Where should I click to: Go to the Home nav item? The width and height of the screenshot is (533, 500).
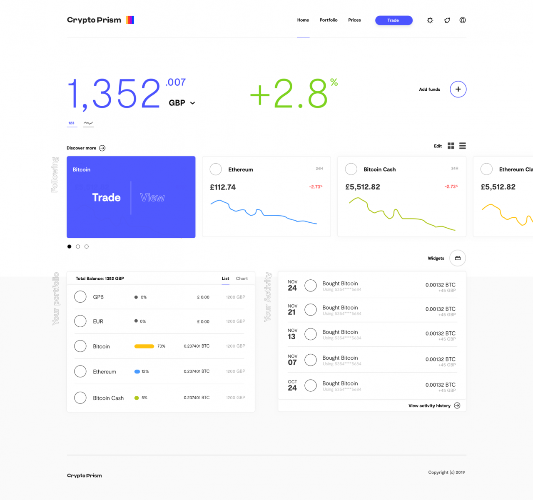(x=303, y=20)
